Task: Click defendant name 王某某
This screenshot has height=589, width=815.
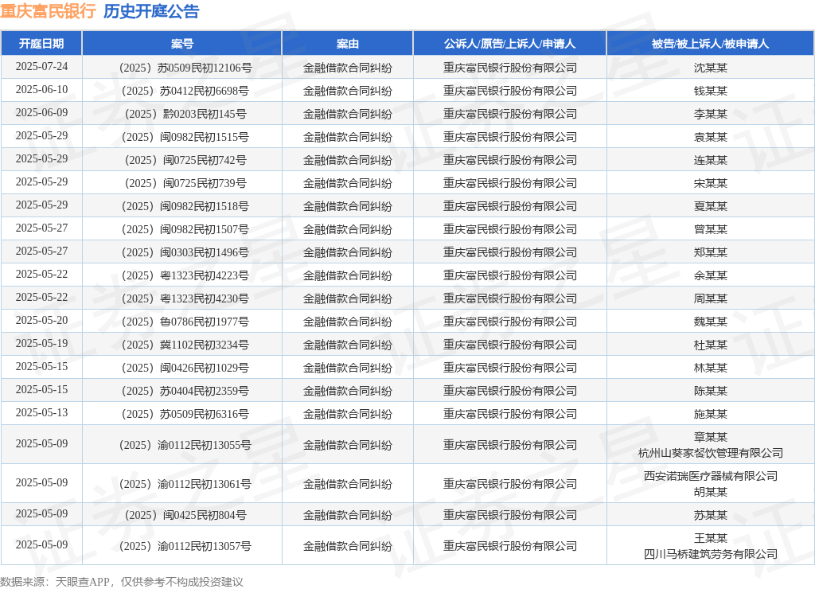Action: (711, 538)
